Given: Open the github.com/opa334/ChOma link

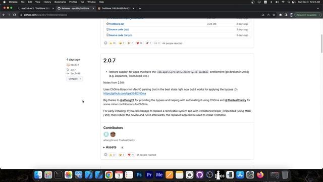Looking at the screenshot, I should click(x=125, y=94).
